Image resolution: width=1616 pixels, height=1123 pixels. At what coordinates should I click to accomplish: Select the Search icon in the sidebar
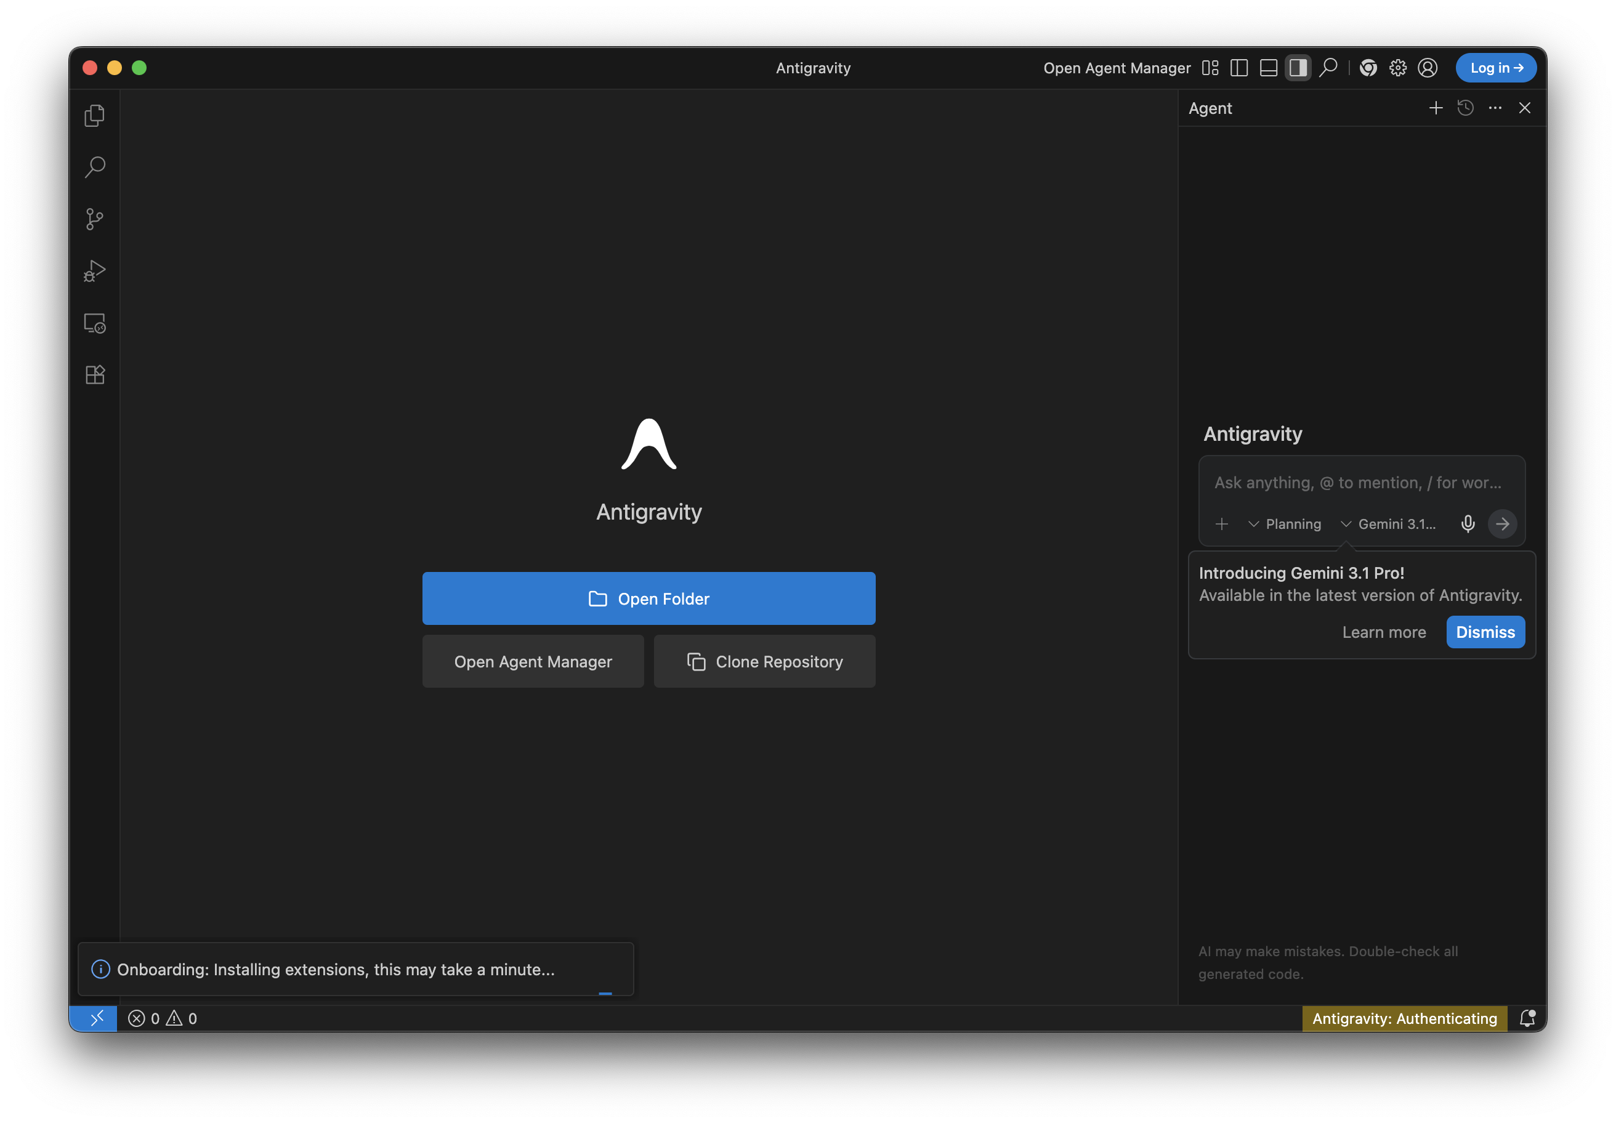tap(95, 167)
